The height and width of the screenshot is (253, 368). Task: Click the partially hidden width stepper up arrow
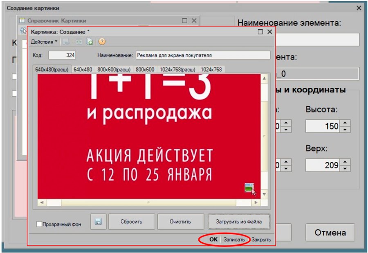286,123
